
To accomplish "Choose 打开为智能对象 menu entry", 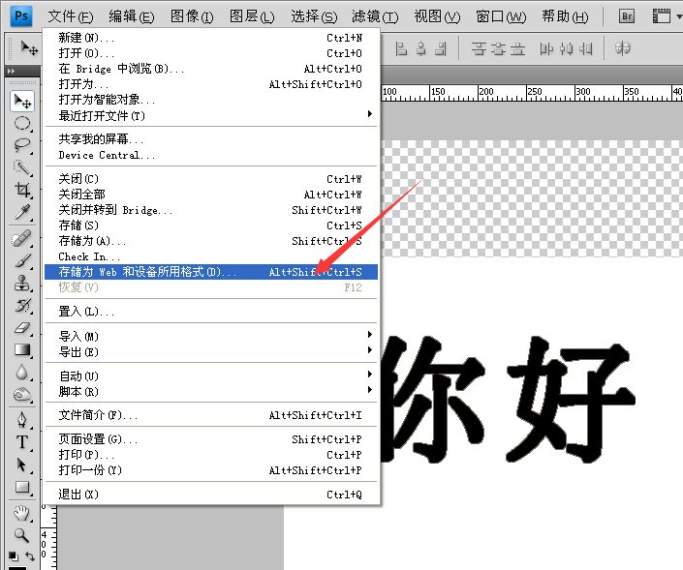I will point(211,100).
